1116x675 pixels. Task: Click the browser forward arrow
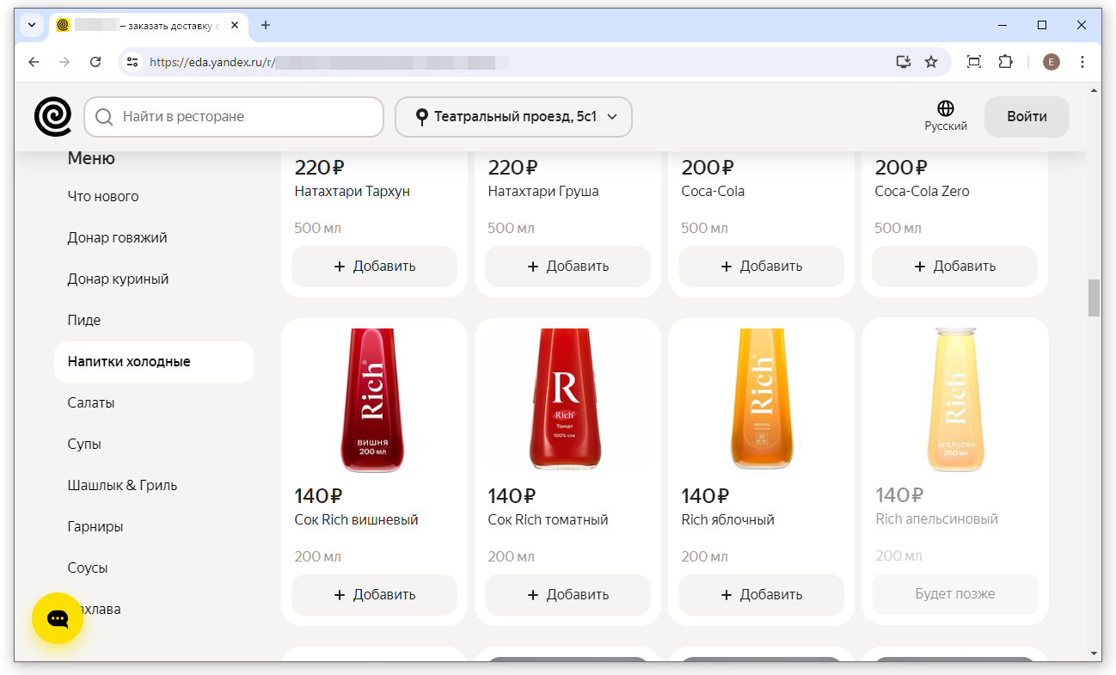click(x=64, y=62)
